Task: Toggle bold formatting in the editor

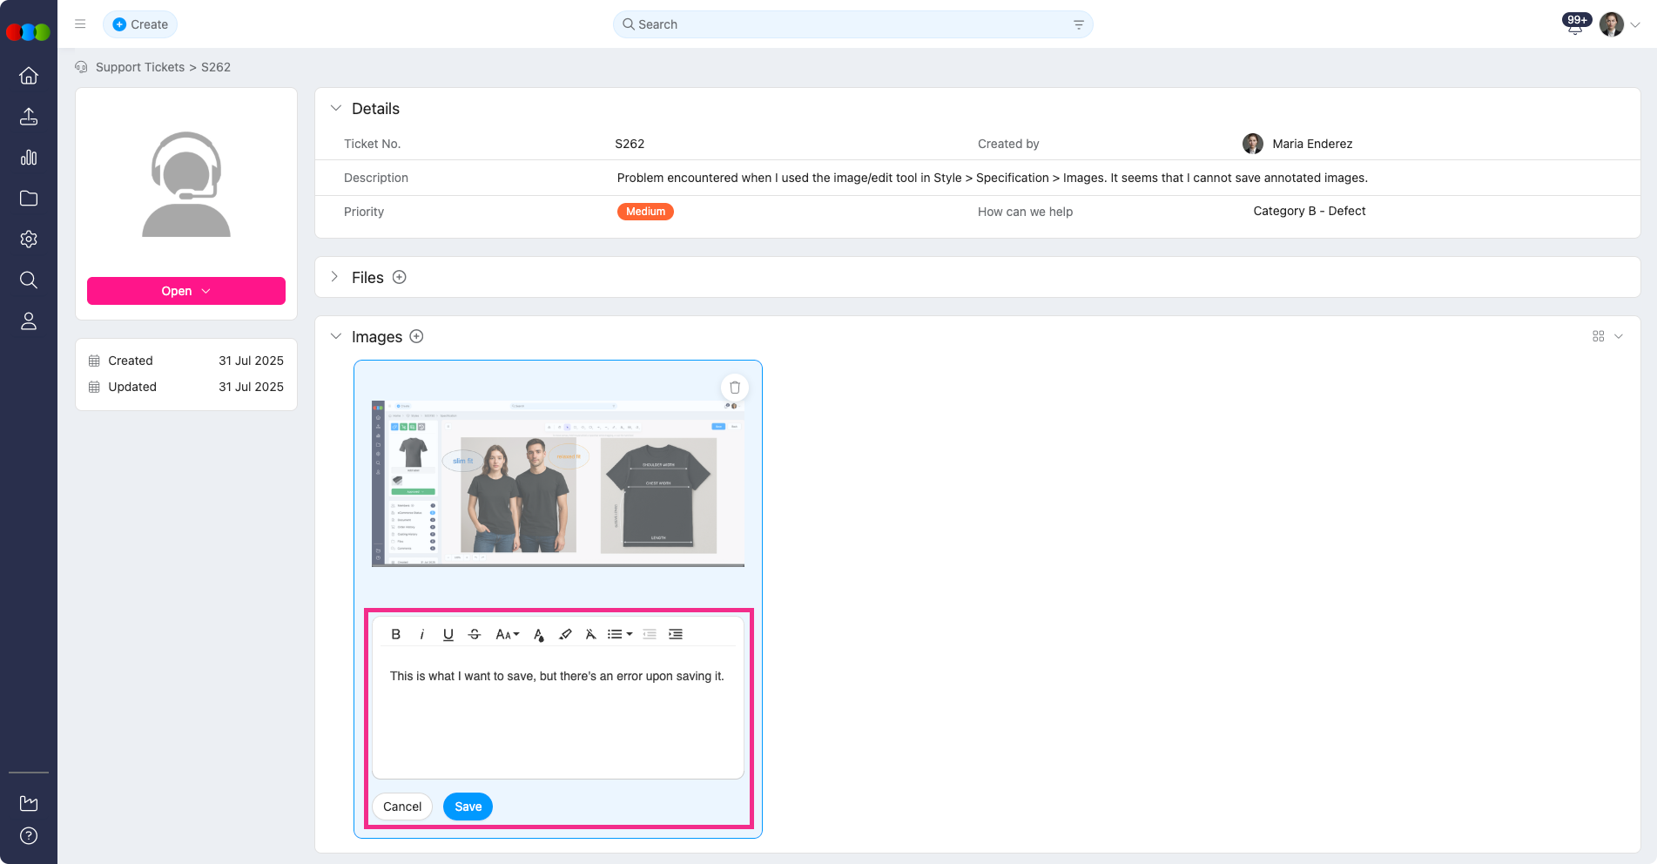Action: [x=396, y=634]
